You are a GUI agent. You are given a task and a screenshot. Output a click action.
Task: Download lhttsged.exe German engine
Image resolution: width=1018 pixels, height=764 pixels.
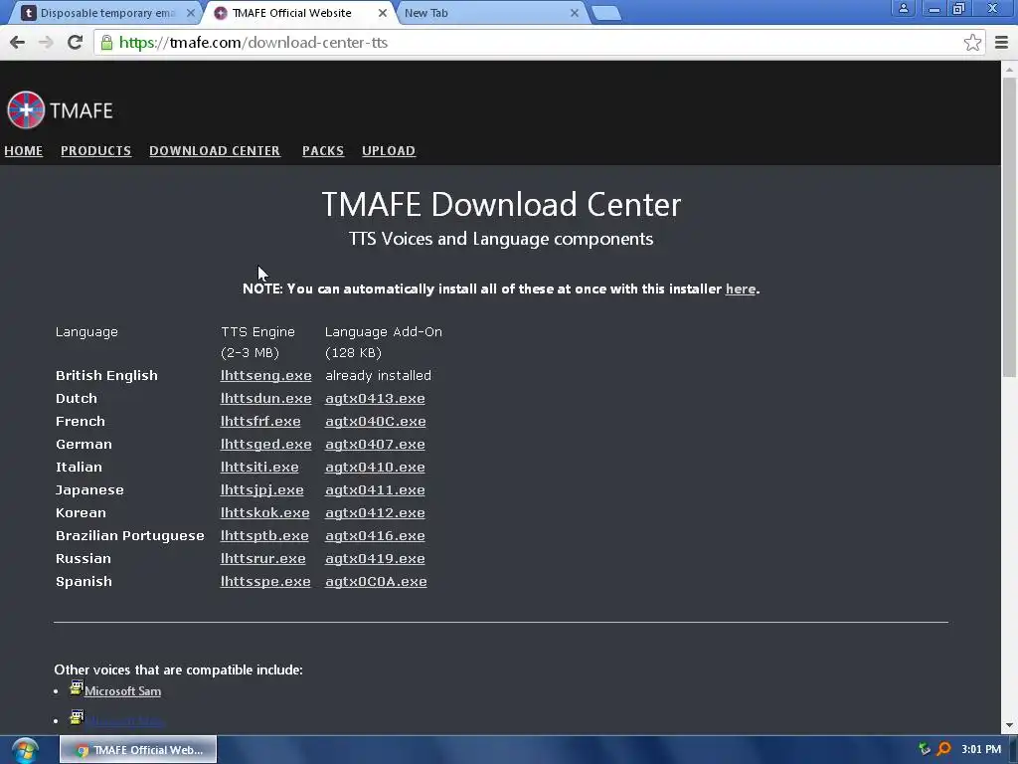coord(265,445)
